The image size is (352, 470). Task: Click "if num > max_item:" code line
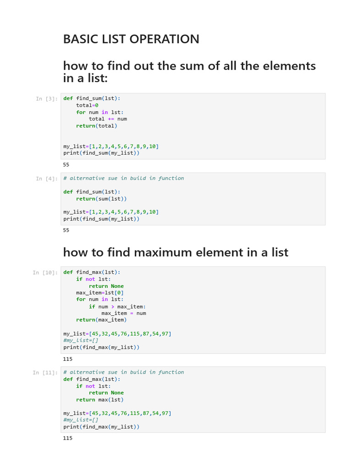click(117, 307)
